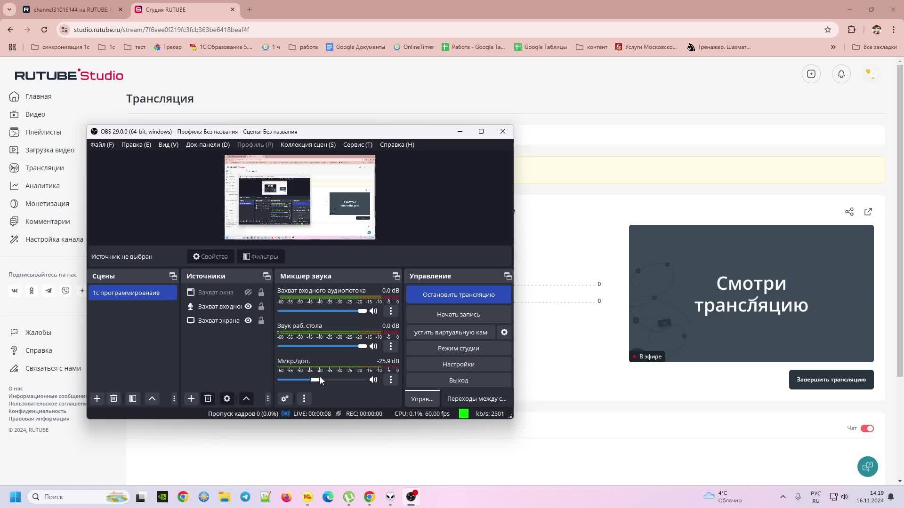Add a new scene with plus icon
Image resolution: width=904 pixels, height=508 pixels.
pos(97,398)
